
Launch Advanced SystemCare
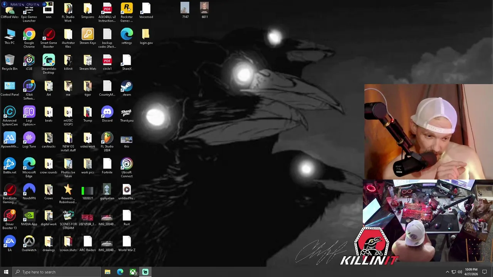pyautogui.click(x=10, y=116)
